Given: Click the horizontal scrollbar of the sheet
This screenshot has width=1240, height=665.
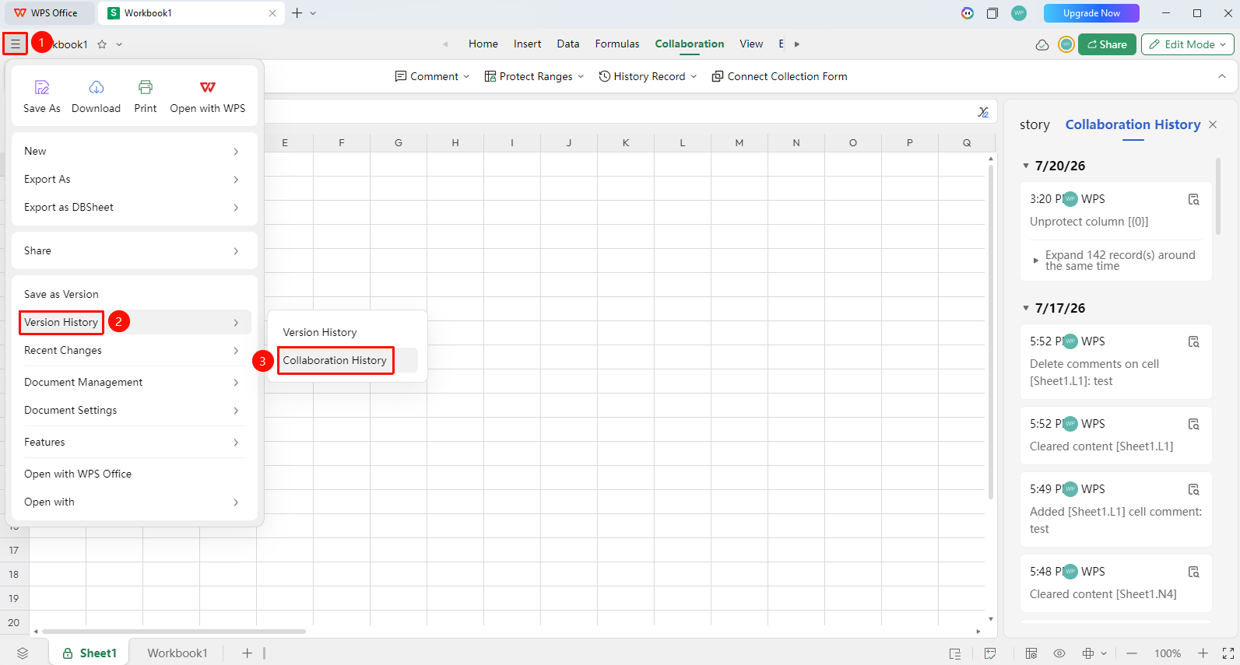Looking at the screenshot, I should (174, 631).
